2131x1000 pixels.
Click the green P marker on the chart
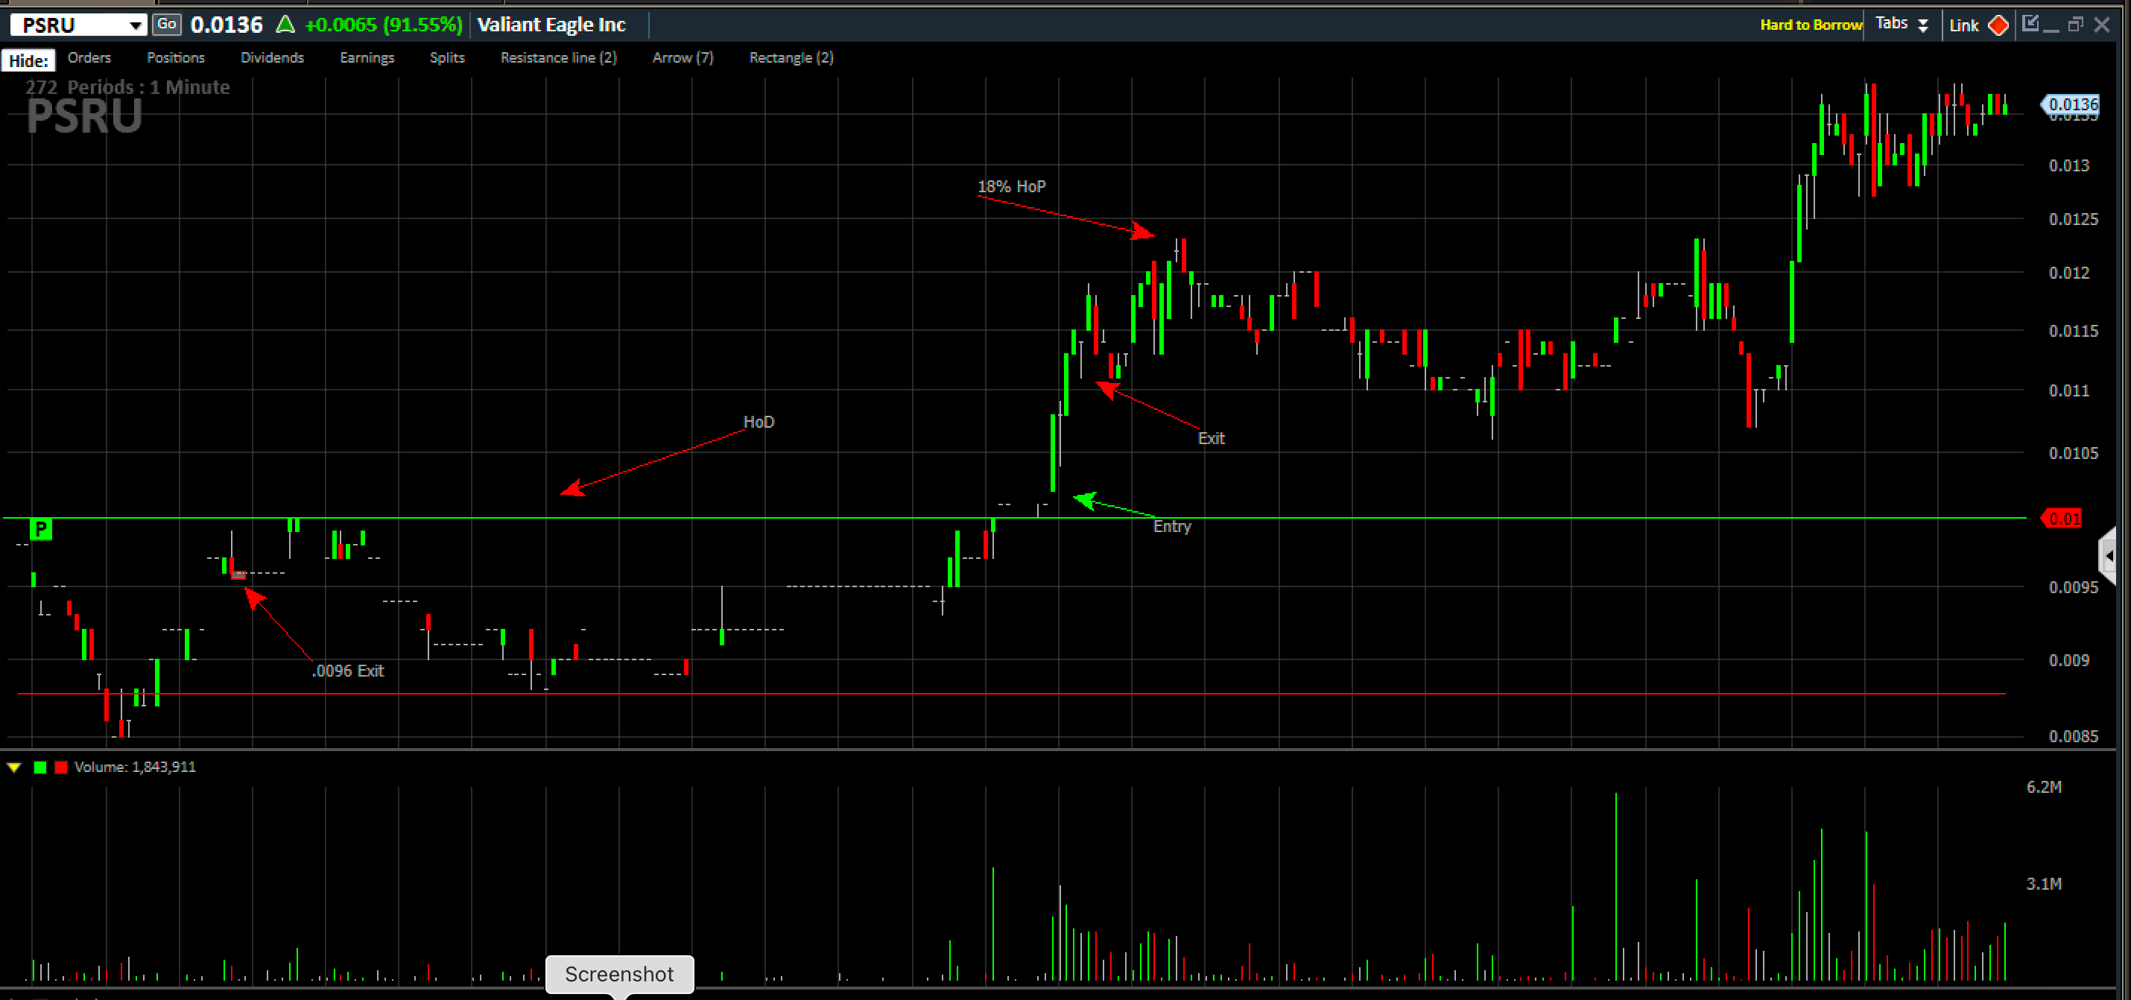point(40,528)
